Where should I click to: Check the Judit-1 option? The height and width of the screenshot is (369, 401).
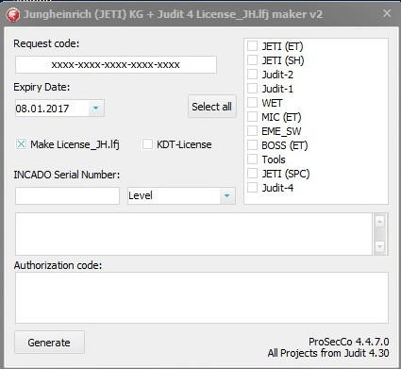(252, 88)
